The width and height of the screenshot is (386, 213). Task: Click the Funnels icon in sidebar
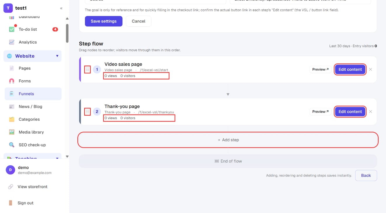12,94
